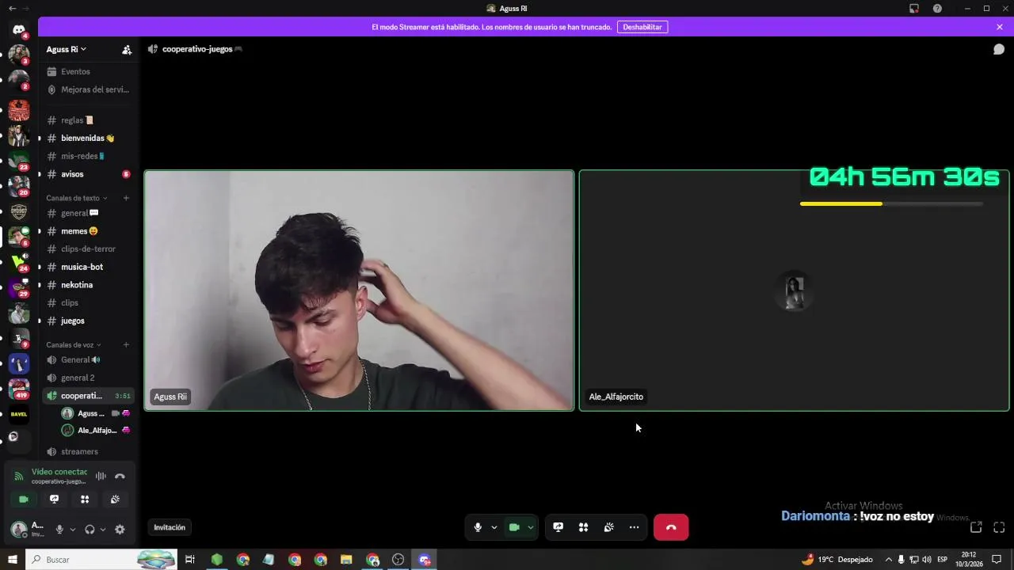Toggle camera off in the voice panel
The width and height of the screenshot is (1014, 570).
click(x=24, y=499)
